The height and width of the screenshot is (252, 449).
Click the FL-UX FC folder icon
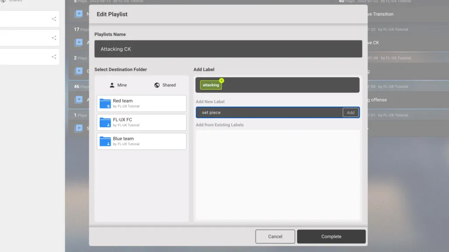click(x=105, y=122)
